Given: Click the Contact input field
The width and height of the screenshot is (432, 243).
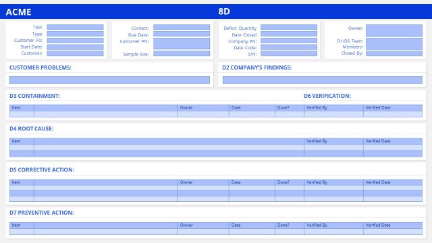Looking at the screenshot, I should pos(182,27).
